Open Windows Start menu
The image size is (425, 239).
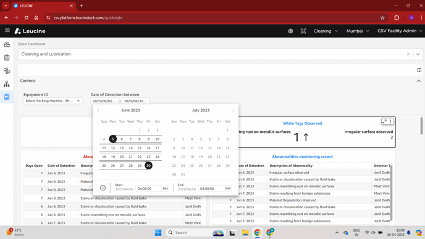[x=158, y=232]
